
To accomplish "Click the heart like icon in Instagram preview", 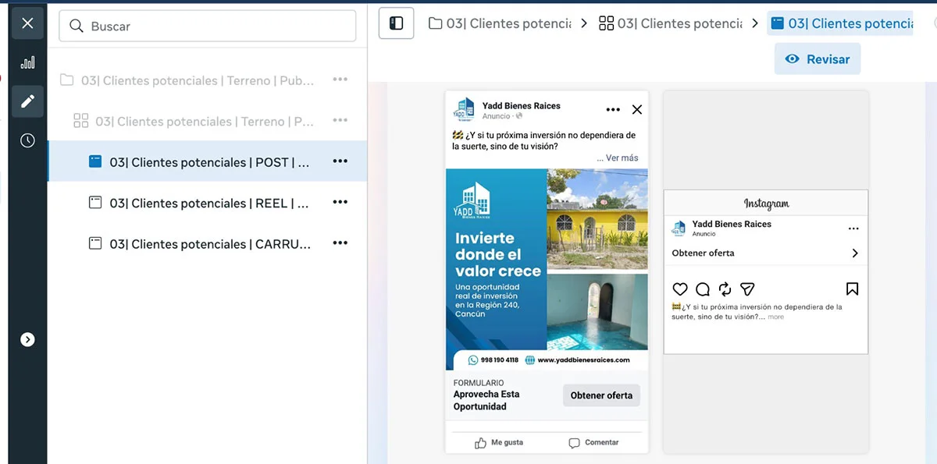I will point(680,289).
